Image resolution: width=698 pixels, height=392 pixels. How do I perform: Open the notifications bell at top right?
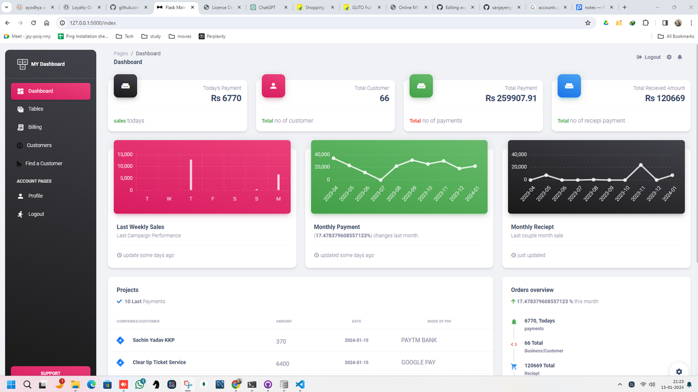pyautogui.click(x=679, y=57)
